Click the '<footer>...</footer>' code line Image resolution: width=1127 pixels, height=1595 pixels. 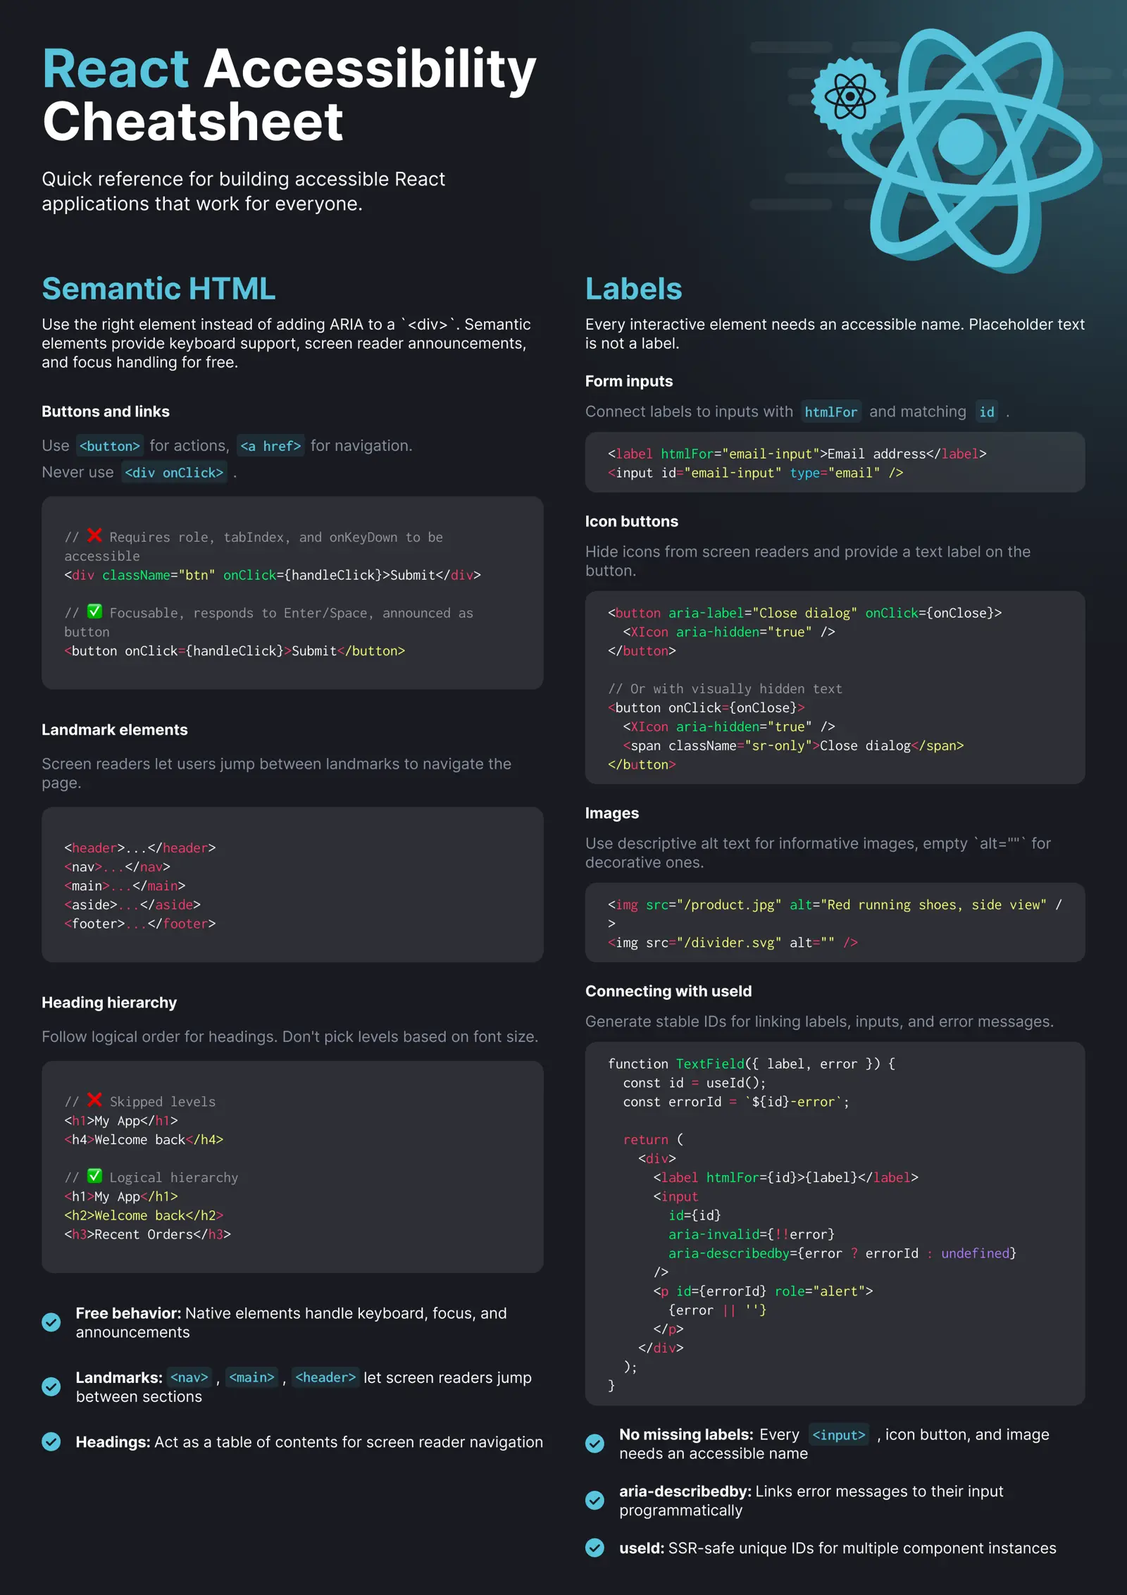140,924
